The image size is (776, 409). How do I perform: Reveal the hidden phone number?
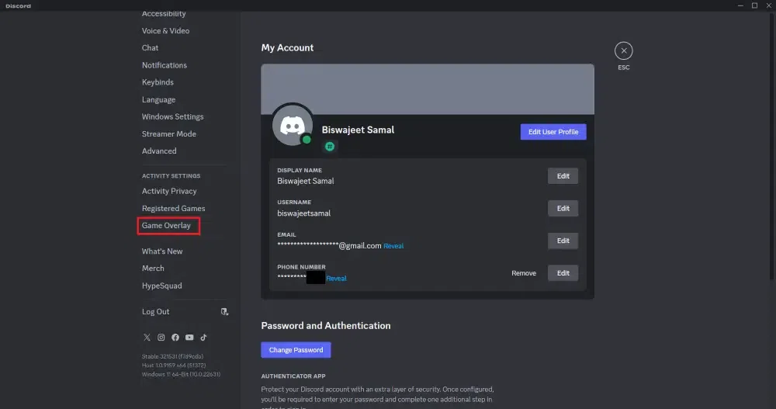(x=336, y=279)
